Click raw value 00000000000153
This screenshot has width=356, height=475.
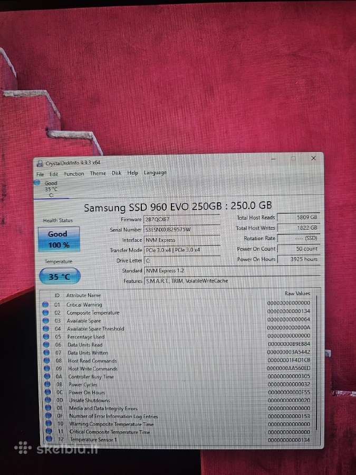pyautogui.click(x=289, y=416)
